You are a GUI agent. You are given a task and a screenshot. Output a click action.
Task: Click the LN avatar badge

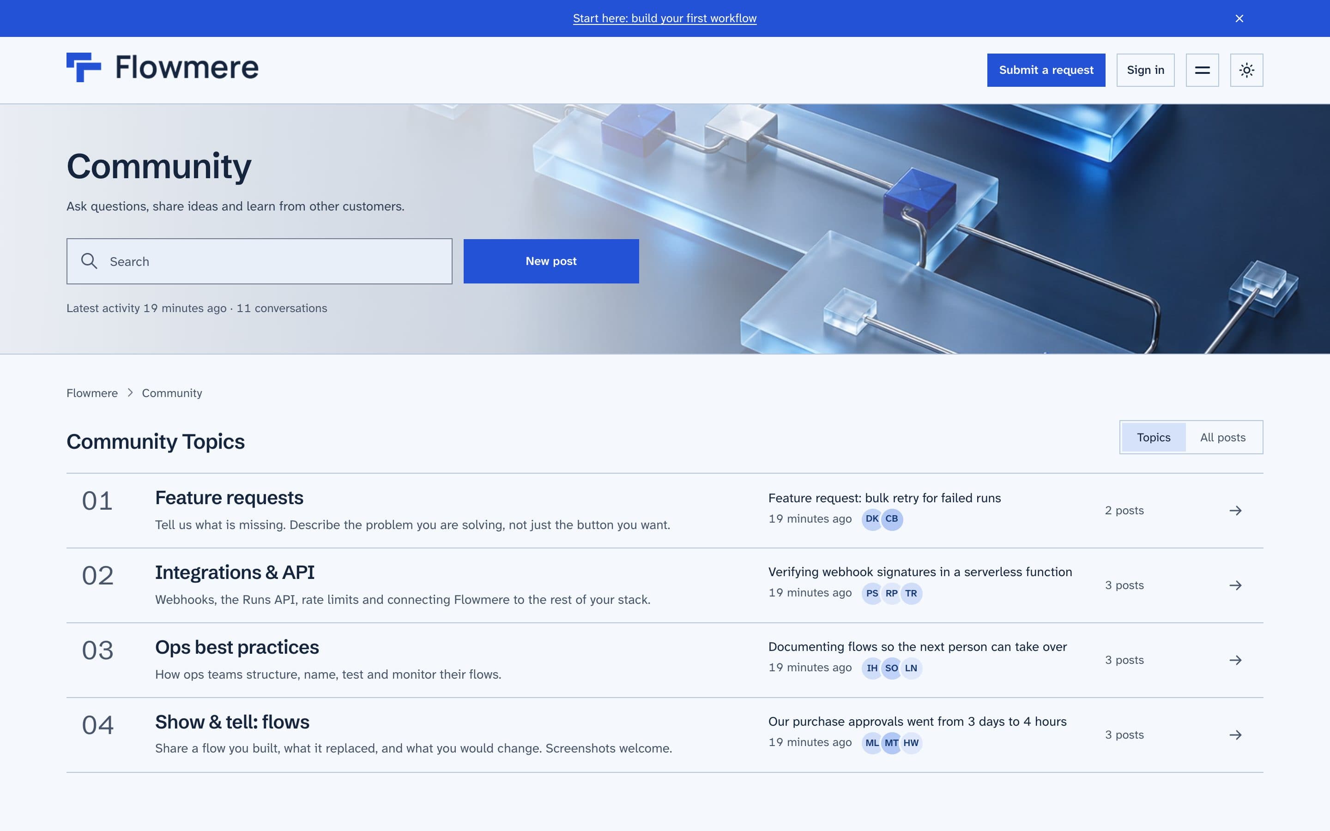pyautogui.click(x=911, y=668)
